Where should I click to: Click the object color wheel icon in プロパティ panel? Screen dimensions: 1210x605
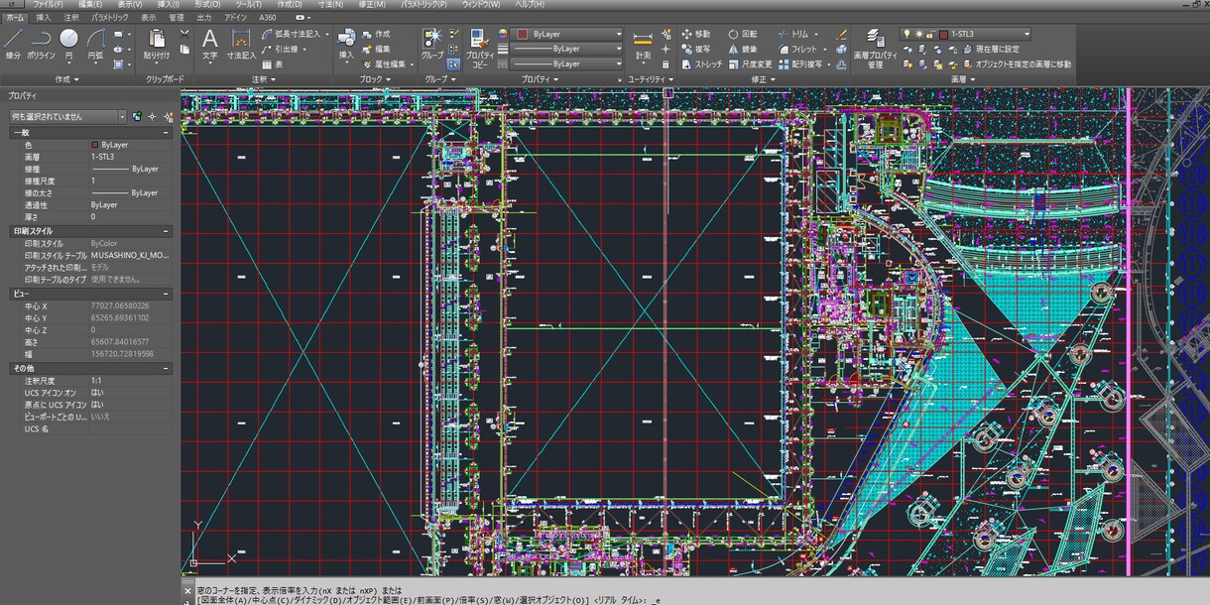tap(502, 34)
